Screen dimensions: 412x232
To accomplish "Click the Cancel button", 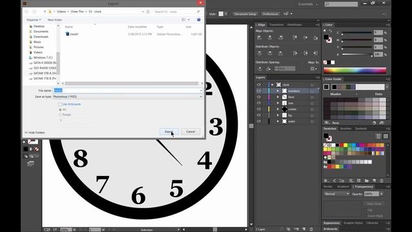I will tap(191, 131).
